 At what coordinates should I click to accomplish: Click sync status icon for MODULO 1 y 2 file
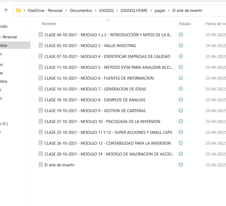point(181,35)
